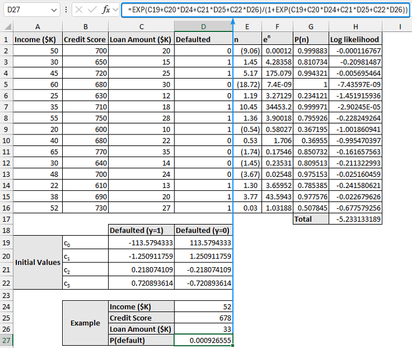Select column H header
Image resolution: width=412 pixels, height=348 pixels.
(x=354, y=27)
